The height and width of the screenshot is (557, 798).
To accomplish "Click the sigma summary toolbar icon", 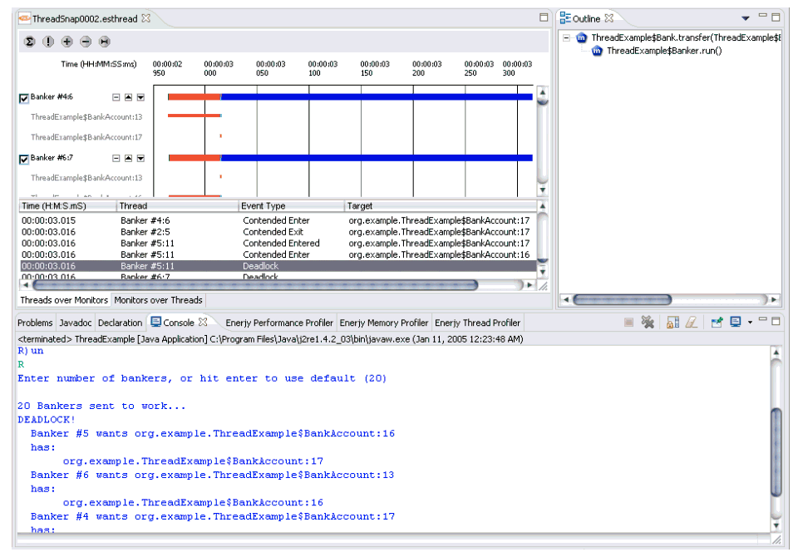I will click(30, 42).
